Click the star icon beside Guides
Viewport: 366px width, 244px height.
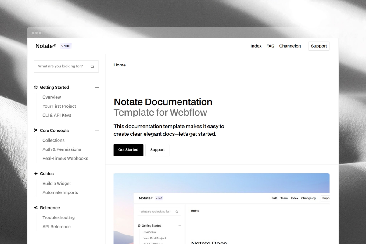[36, 174]
